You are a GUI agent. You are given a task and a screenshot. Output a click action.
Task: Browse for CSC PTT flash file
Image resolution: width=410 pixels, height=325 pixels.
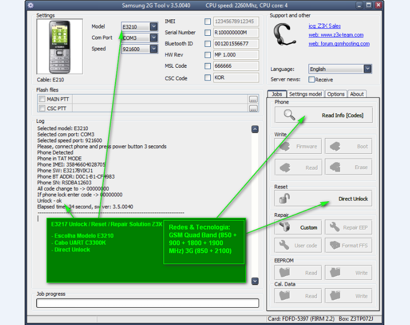tap(253, 108)
